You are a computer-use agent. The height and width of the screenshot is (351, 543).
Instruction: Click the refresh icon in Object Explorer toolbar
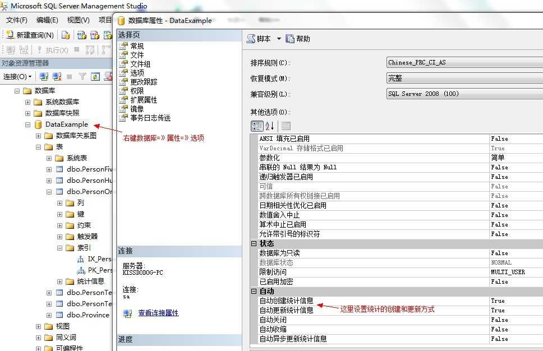click(95, 76)
